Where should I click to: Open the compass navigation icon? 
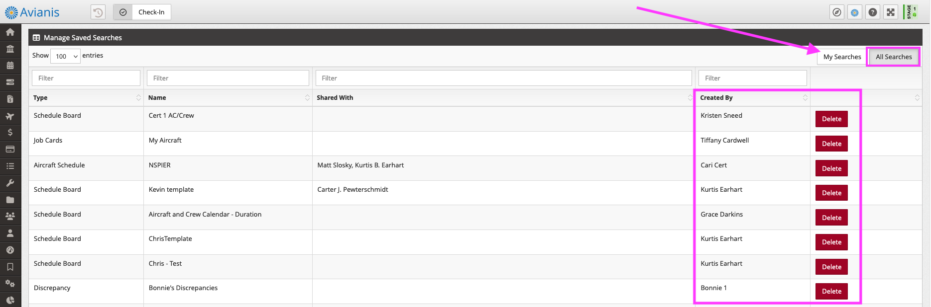837,12
